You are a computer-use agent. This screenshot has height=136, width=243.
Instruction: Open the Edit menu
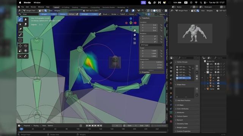click(x=27, y=7)
